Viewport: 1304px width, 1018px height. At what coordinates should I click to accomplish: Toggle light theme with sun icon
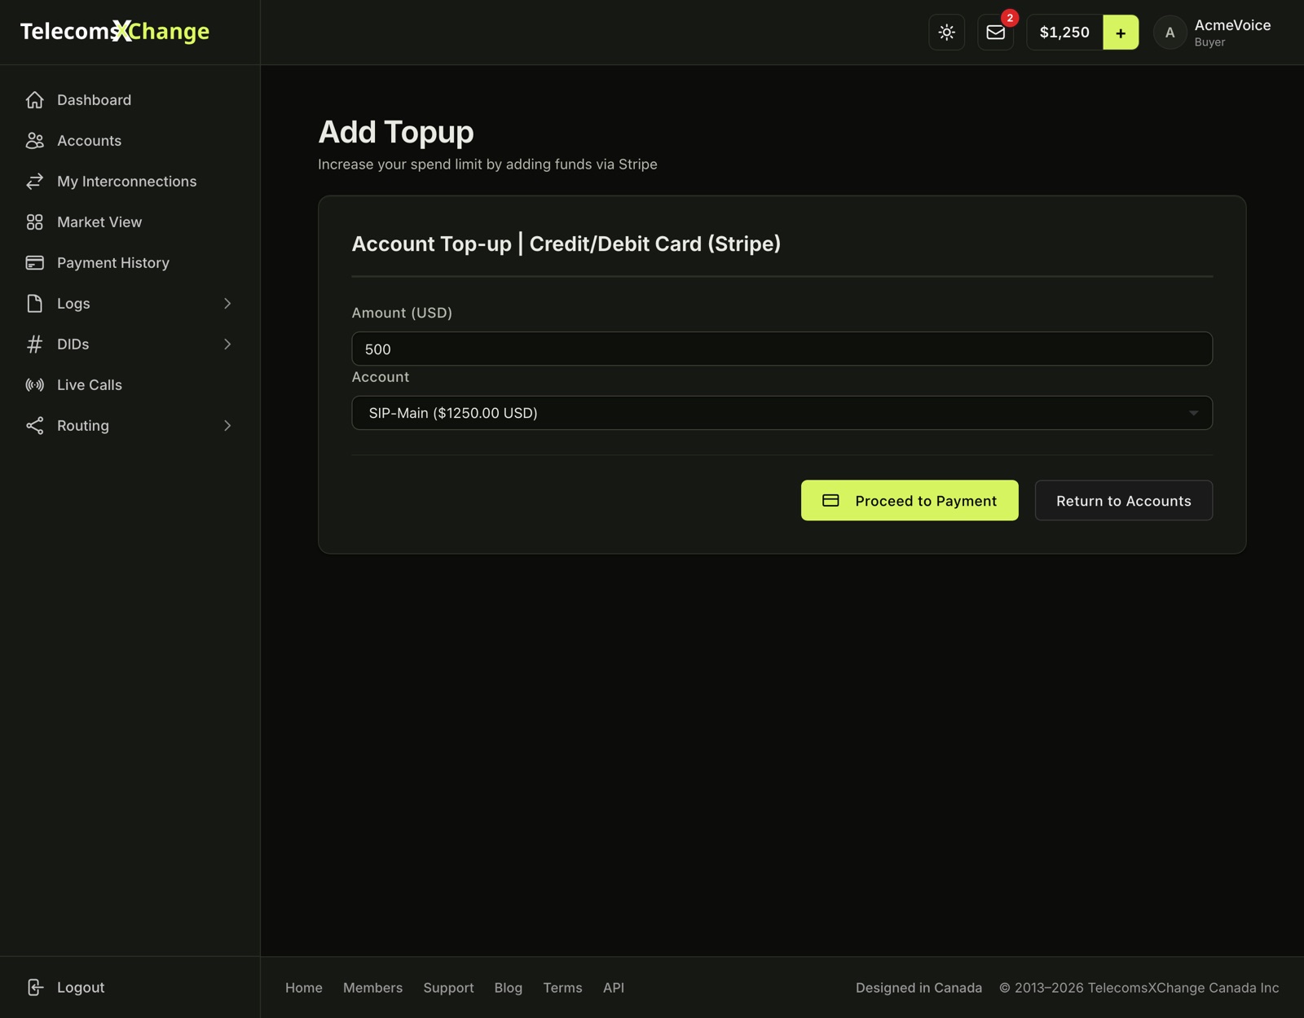pyautogui.click(x=946, y=33)
